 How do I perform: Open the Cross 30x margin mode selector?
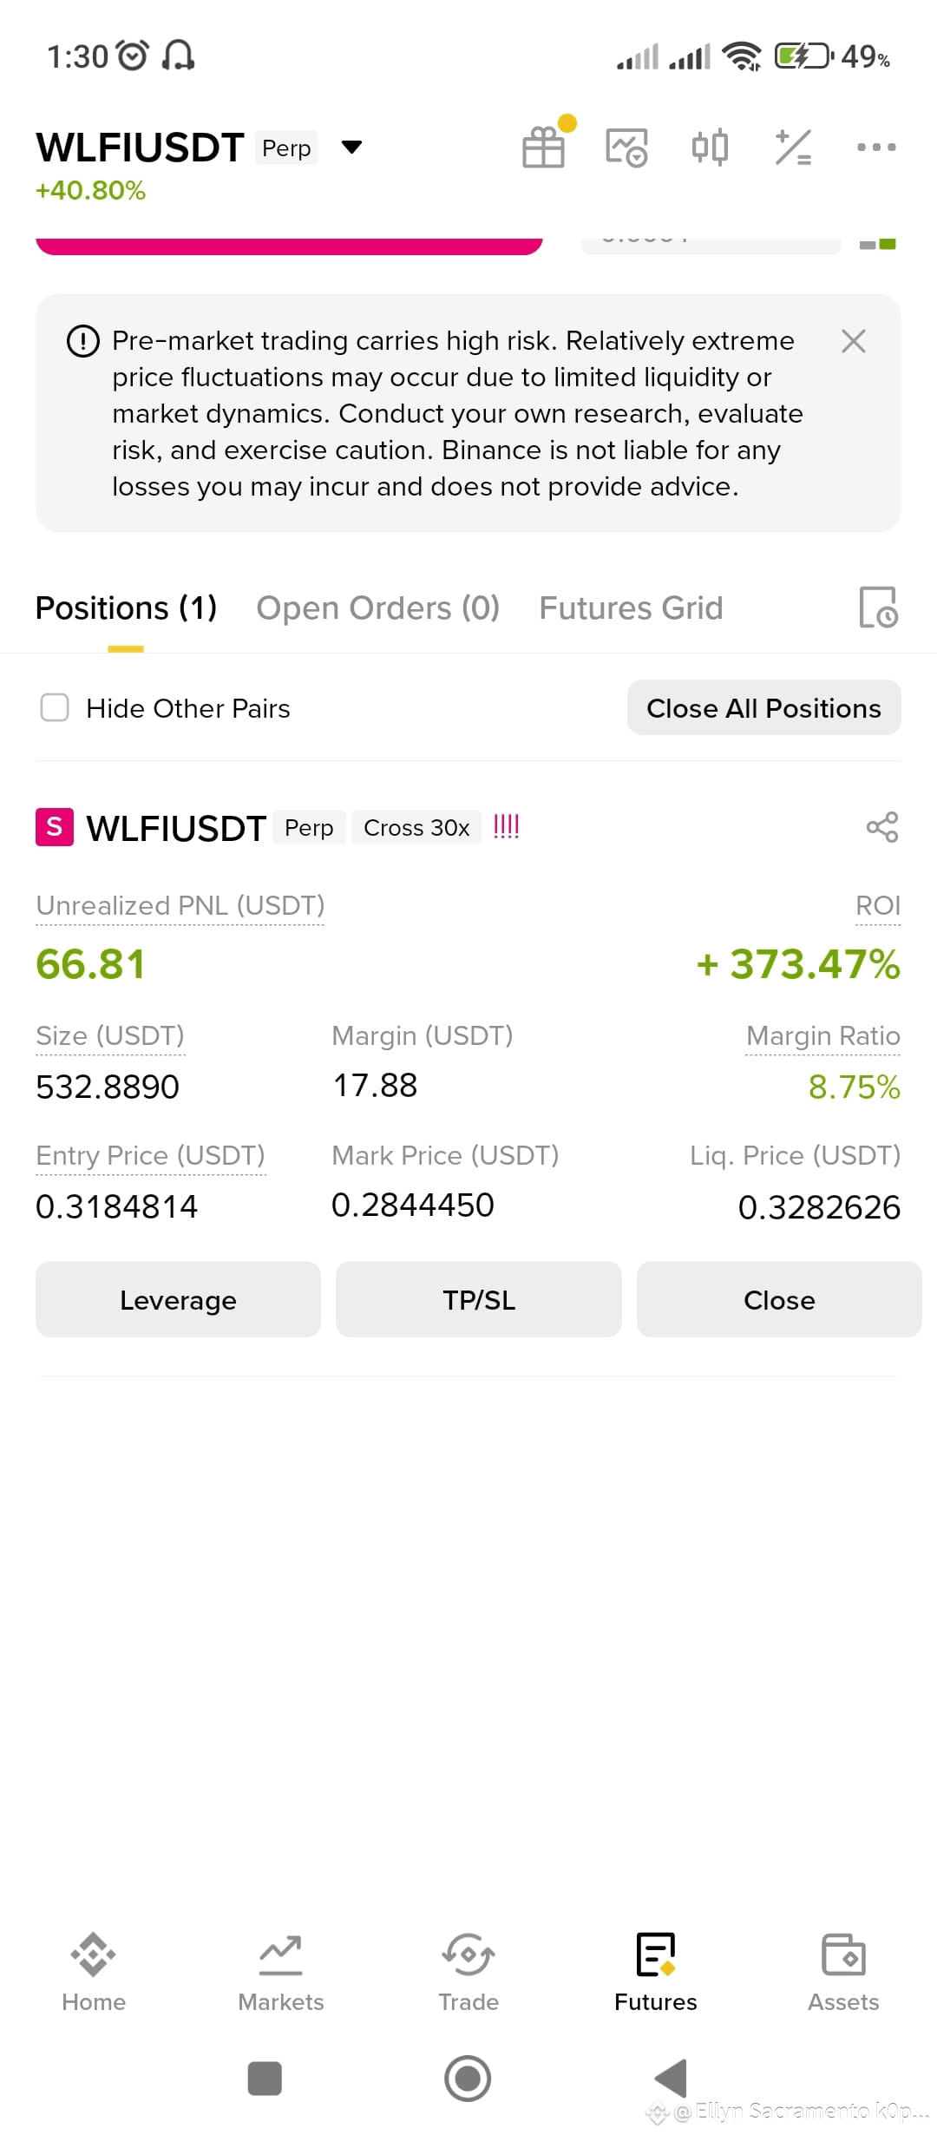coord(416,827)
